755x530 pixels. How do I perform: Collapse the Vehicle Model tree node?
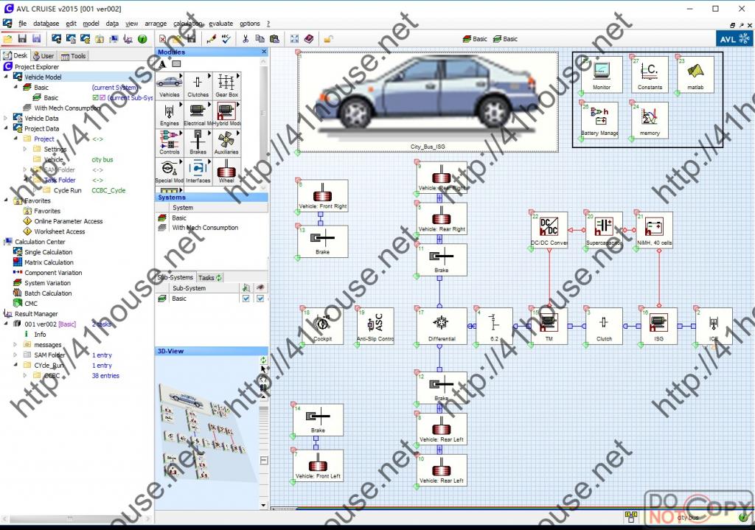pos(6,77)
